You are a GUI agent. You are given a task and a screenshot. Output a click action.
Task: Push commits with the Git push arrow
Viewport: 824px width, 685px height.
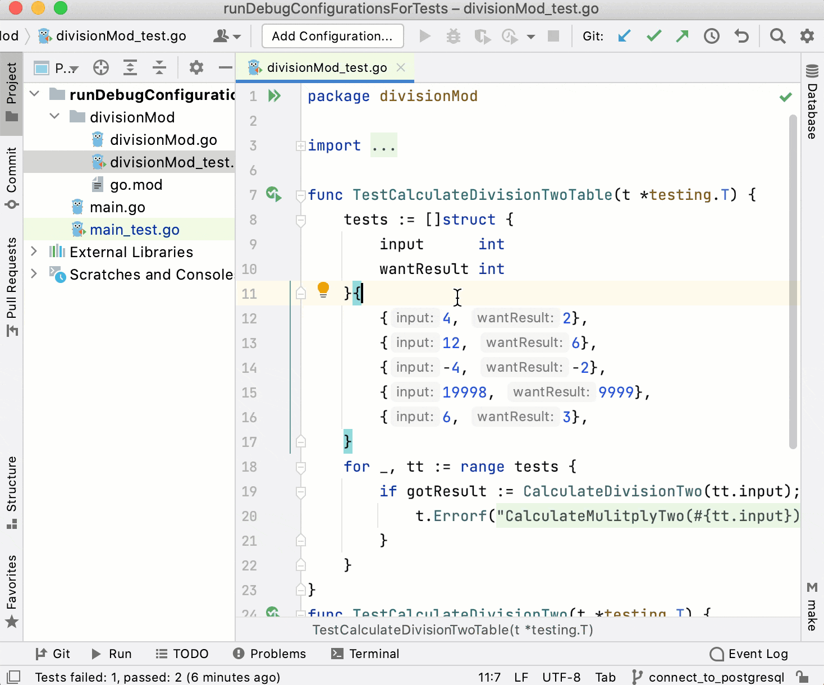tap(683, 35)
